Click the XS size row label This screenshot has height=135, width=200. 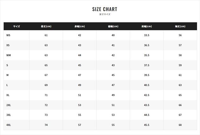pyautogui.click(x=8, y=45)
